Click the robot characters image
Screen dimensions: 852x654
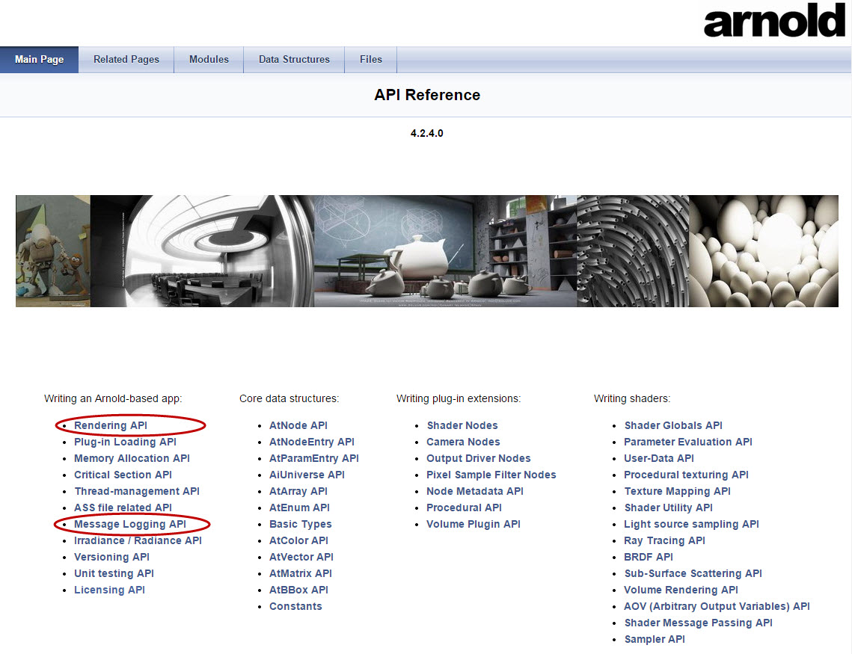[52, 251]
